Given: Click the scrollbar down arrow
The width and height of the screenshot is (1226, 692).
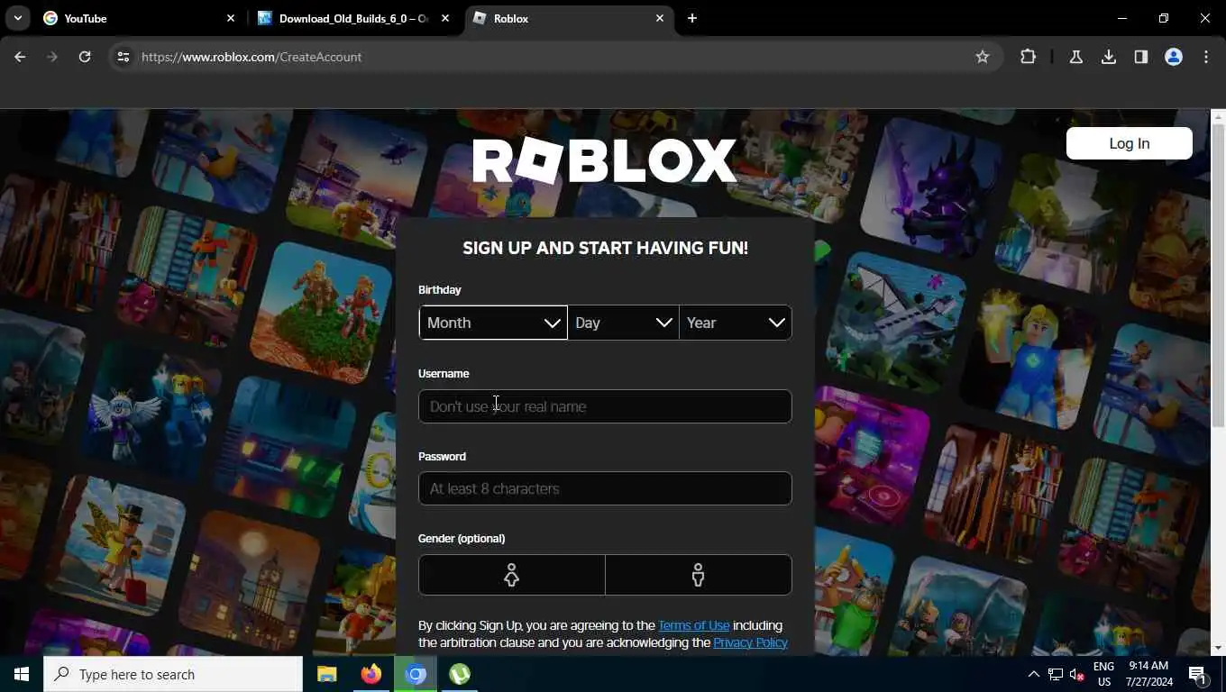Looking at the screenshot, I should click(x=1218, y=648).
